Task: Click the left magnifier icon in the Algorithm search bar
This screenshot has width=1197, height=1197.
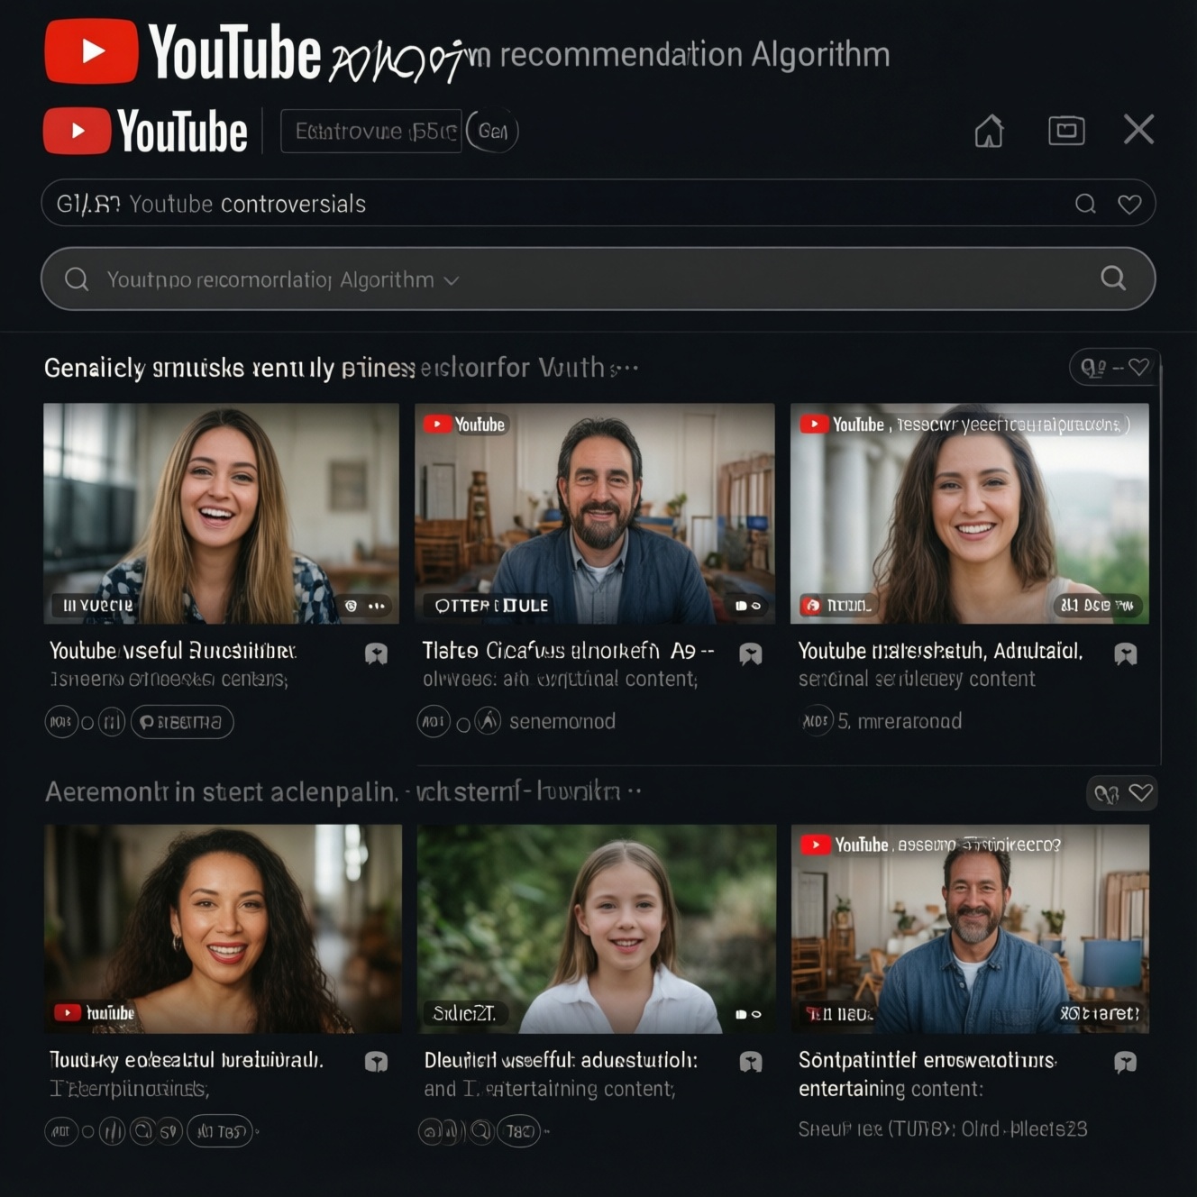Action: pyautogui.click(x=77, y=279)
